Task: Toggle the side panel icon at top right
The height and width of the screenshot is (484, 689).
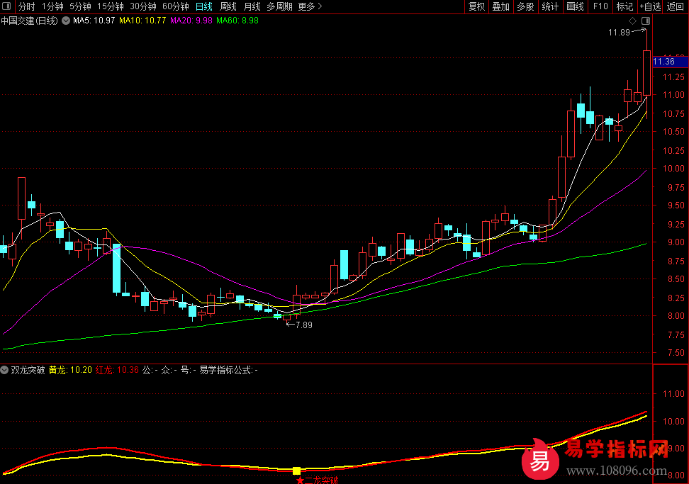Action: point(646,21)
